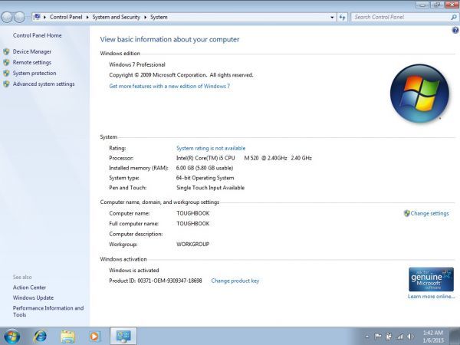Open Remote settings in left pane

click(31, 62)
